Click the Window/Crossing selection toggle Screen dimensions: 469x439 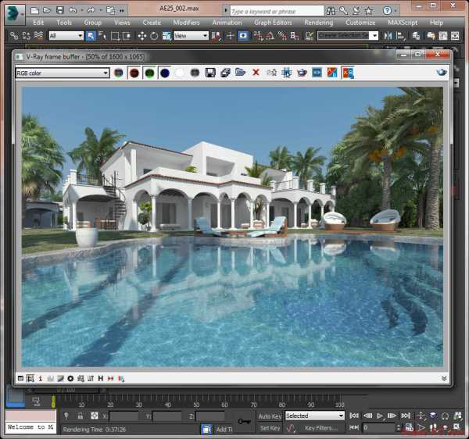point(127,36)
